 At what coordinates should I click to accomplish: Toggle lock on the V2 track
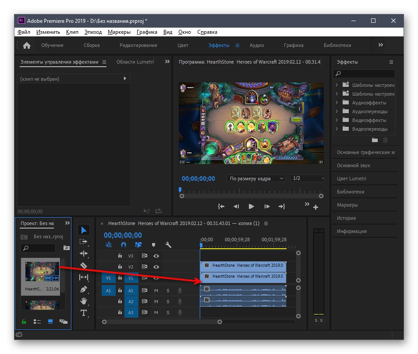[x=120, y=267]
